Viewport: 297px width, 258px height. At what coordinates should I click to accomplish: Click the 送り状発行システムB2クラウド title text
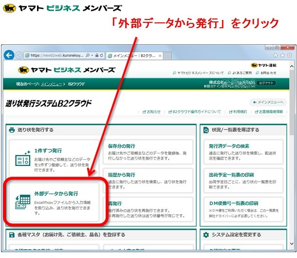tap(49, 103)
